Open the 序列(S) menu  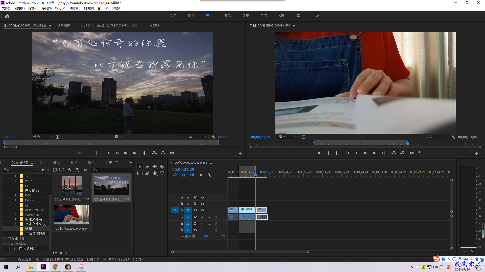pos(47,8)
